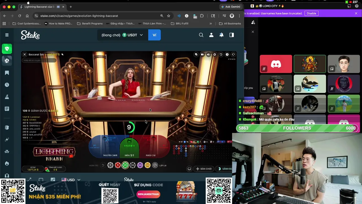Open recent clock icon in sidebar

[x=7, y=85]
